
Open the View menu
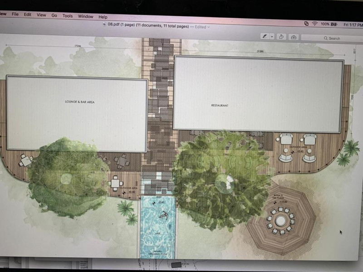41,15
